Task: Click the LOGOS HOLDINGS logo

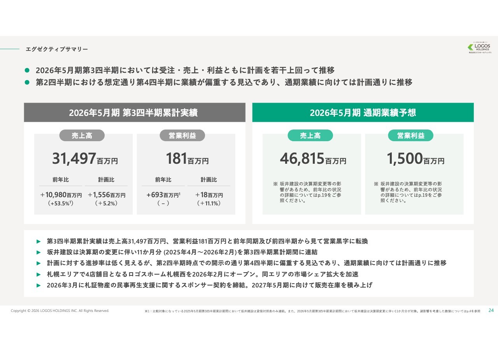Action: [479, 47]
